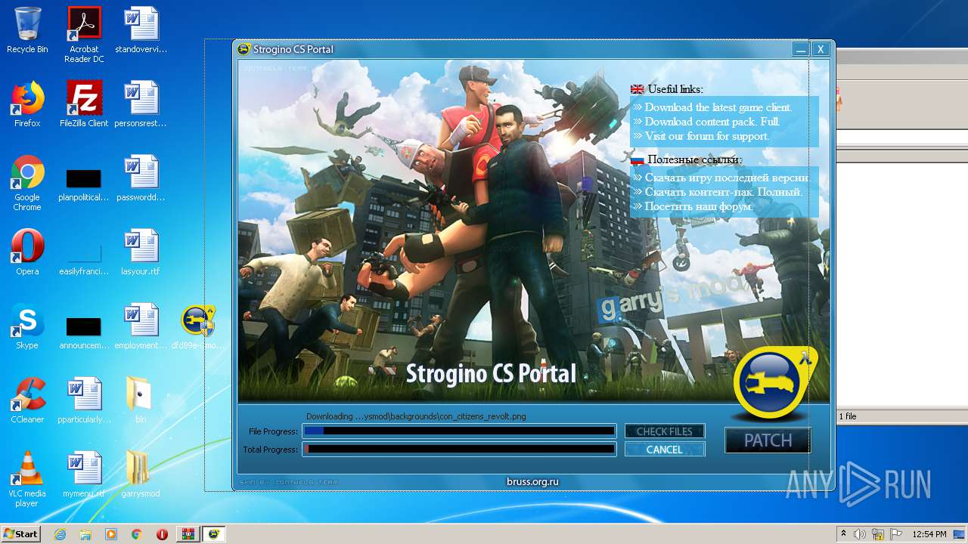The image size is (968, 544).
Task: Select the personsrest... Word document
Action: [141, 104]
